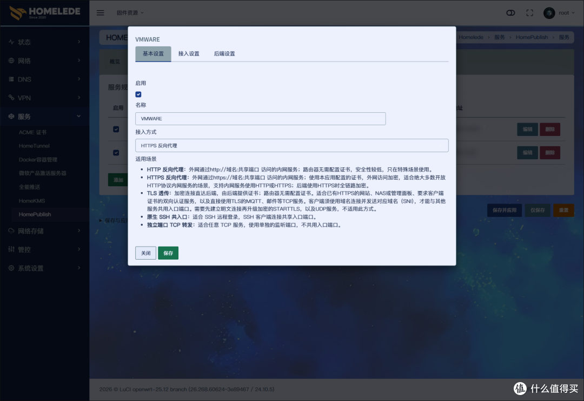This screenshot has width=584, height=401.
Task: Click the root user avatar
Action: [x=549, y=13]
